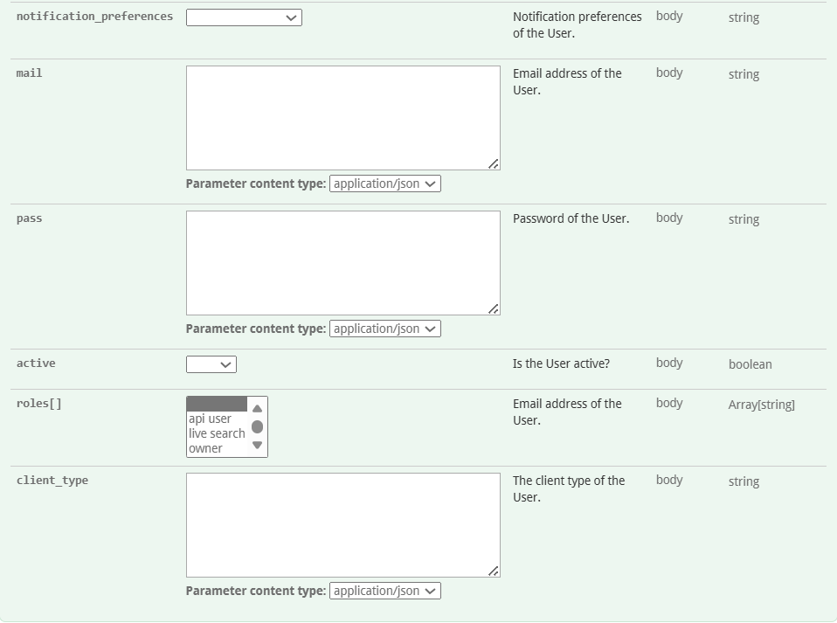Click resize handle of client_type text area

pyautogui.click(x=494, y=571)
